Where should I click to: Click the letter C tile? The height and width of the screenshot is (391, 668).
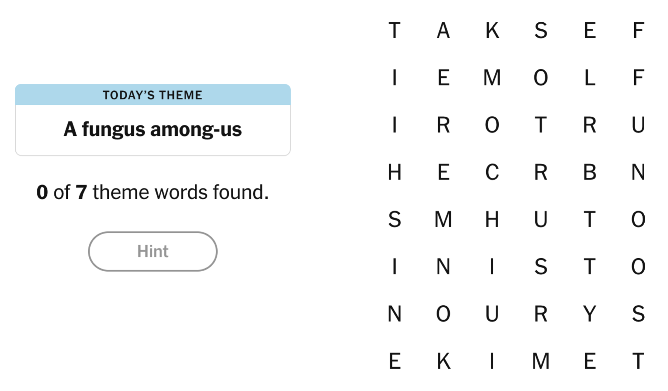click(x=492, y=172)
